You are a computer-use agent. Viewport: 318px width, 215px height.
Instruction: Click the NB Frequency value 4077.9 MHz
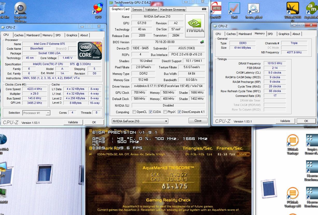pyautogui.click(x=294, y=52)
